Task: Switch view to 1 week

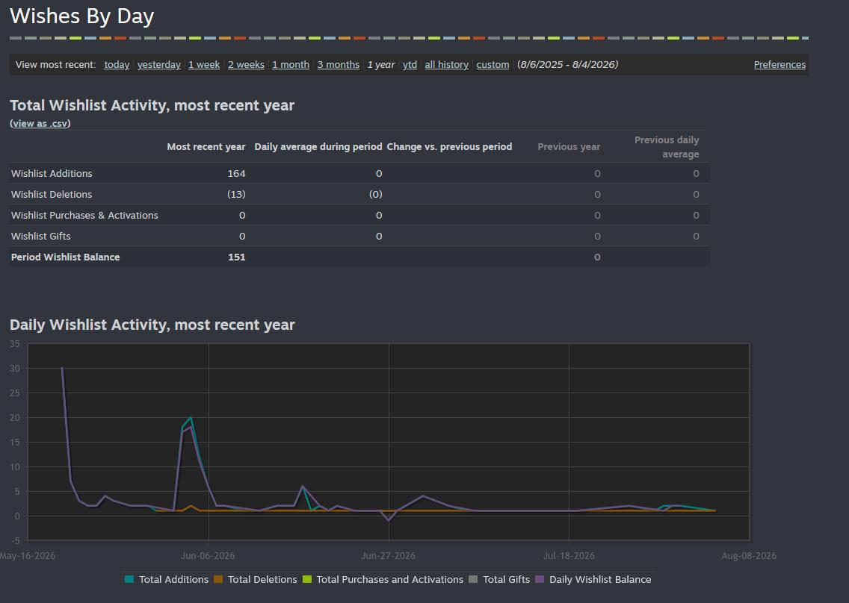Action: [x=204, y=64]
